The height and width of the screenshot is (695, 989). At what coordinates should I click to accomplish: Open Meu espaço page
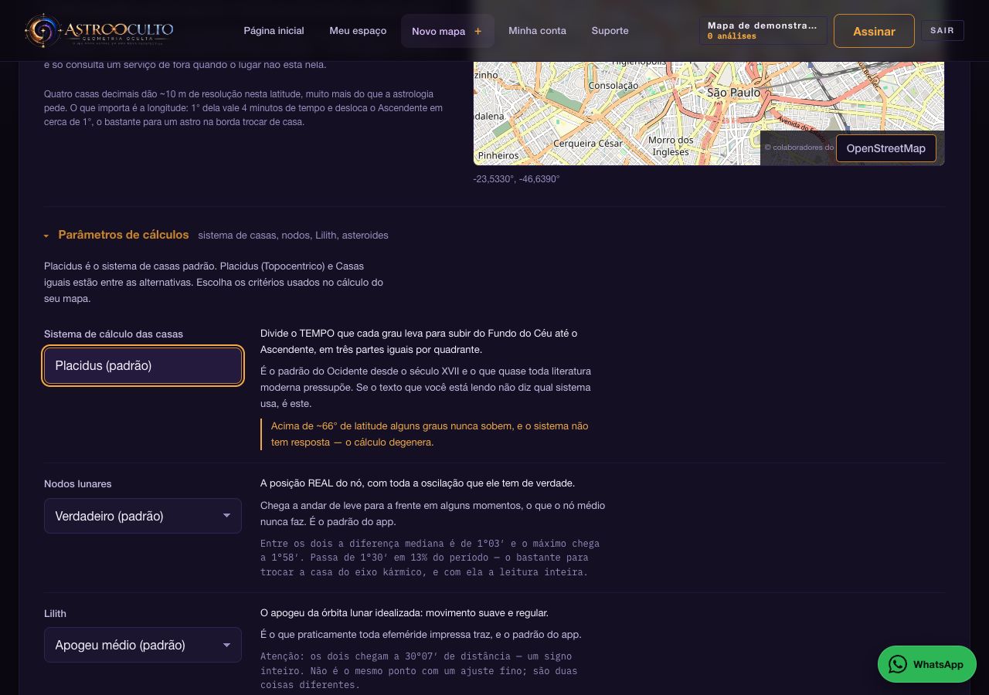coord(358,31)
